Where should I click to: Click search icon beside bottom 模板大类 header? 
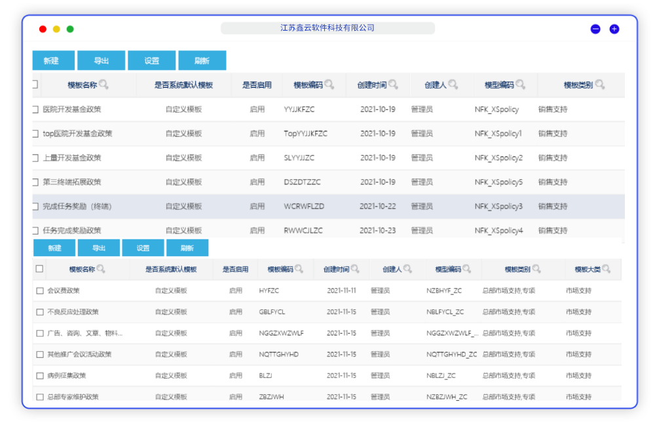[606, 269]
